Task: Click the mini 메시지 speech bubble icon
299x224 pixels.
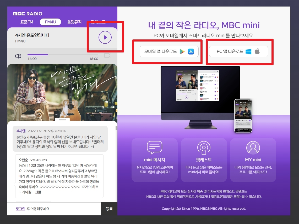Action: click(x=154, y=148)
